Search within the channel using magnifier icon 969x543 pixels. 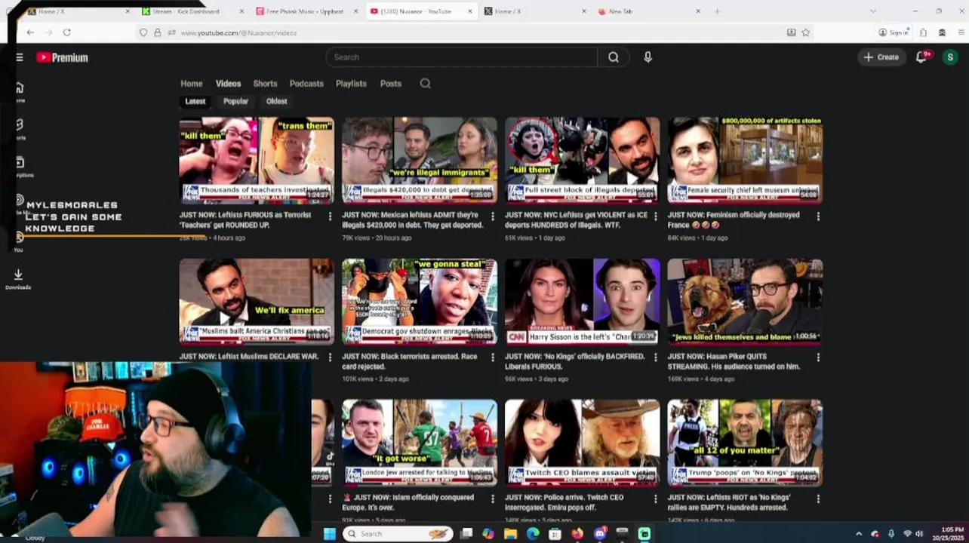point(426,84)
